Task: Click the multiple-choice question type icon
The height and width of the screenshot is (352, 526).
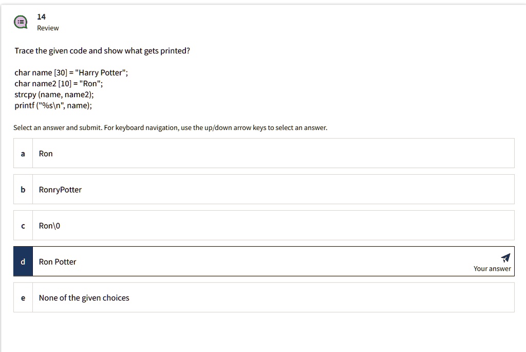Action: [x=21, y=22]
